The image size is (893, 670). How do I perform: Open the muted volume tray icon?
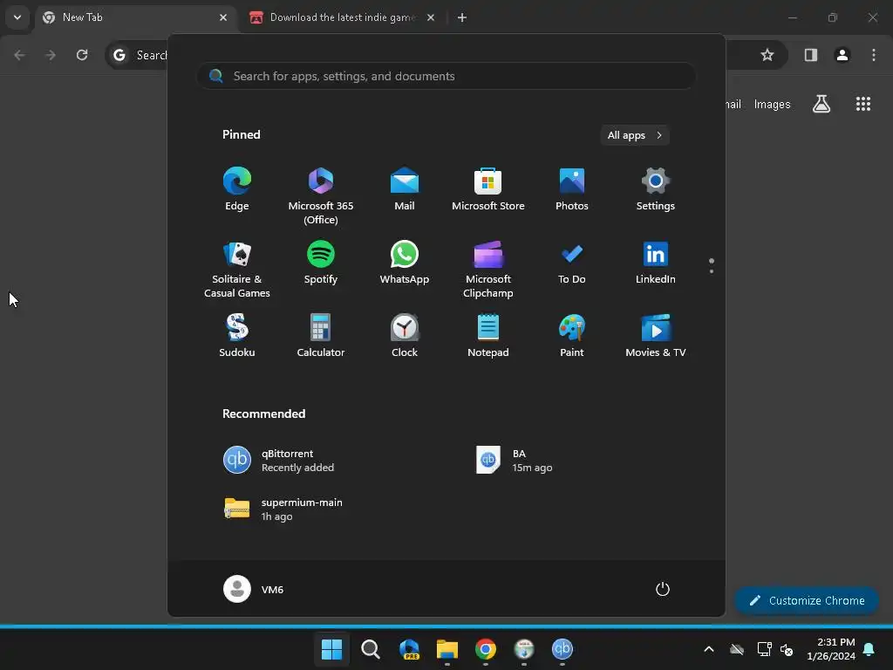(x=787, y=649)
